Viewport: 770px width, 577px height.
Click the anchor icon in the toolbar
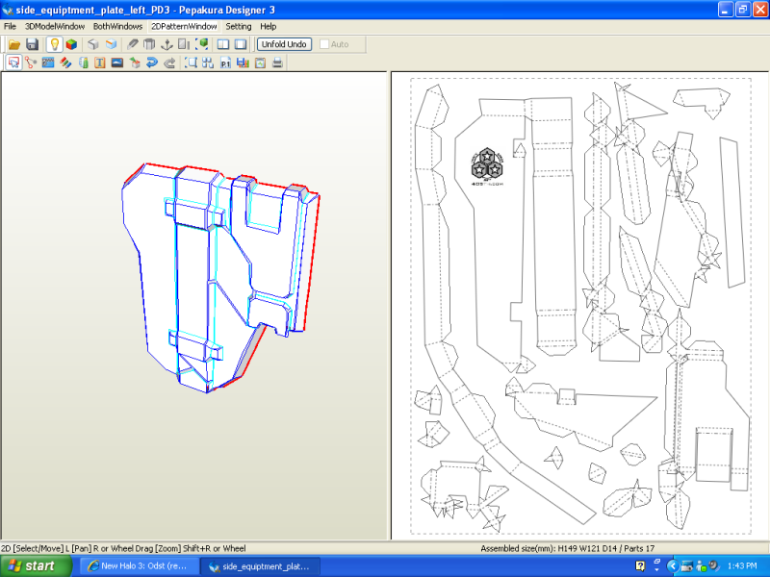coord(166,44)
